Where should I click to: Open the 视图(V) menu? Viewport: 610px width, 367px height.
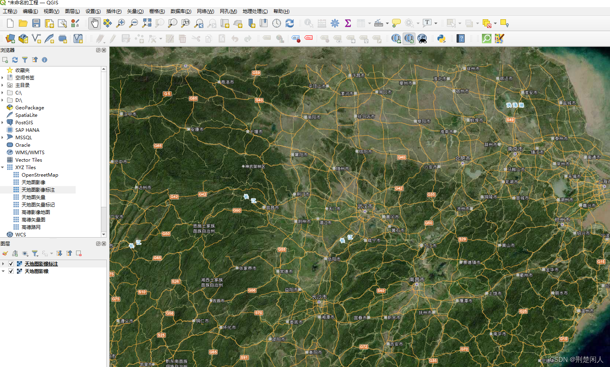coord(51,11)
